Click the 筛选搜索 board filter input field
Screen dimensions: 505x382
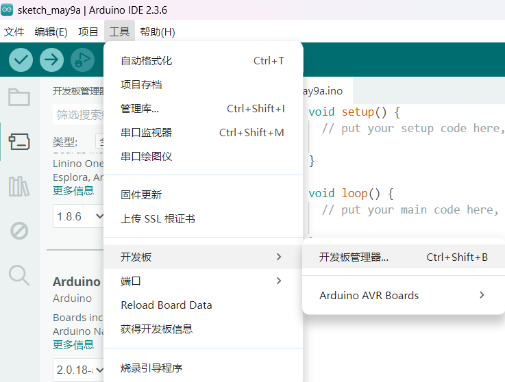click(x=78, y=114)
